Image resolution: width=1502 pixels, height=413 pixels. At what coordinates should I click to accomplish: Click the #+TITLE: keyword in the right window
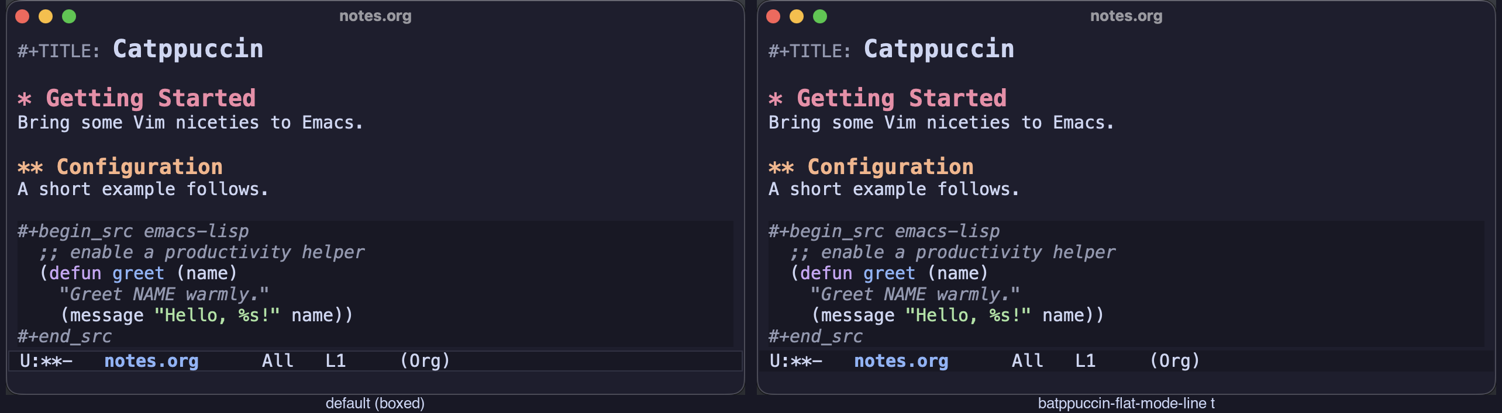(x=809, y=51)
